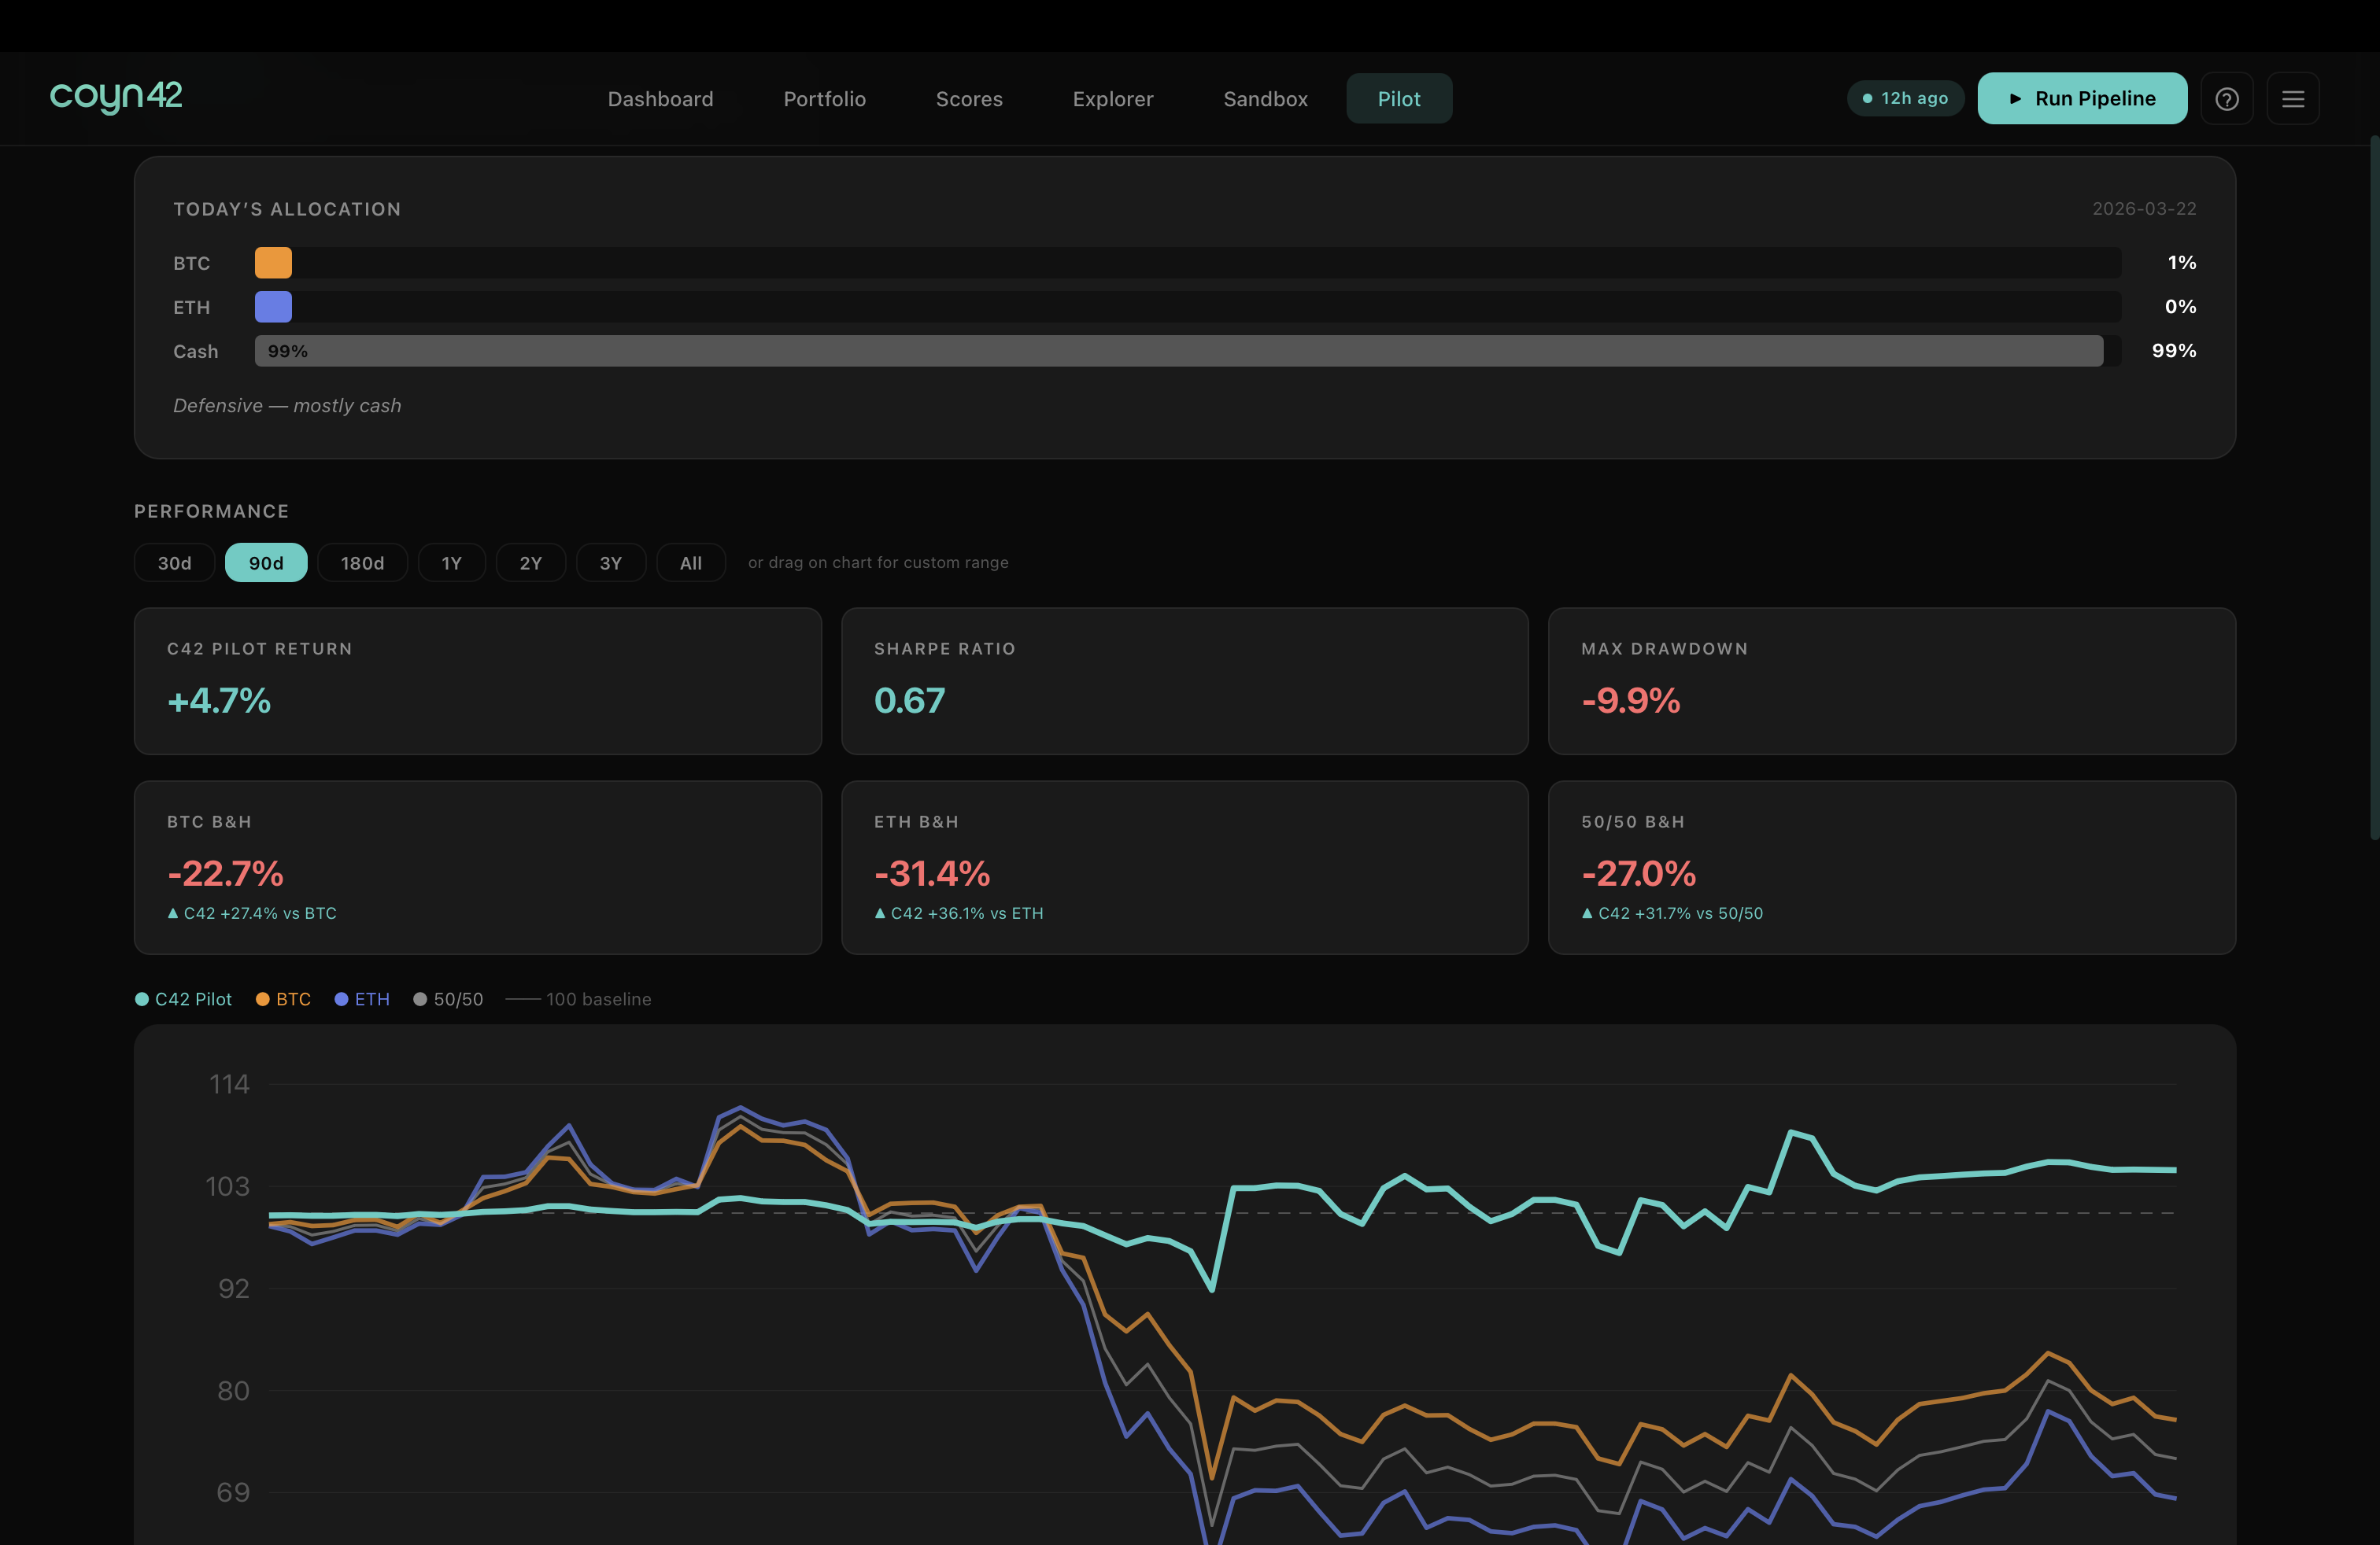The width and height of the screenshot is (2380, 1545).
Task: Click the Cash 99% allocation bar
Action: tap(1178, 351)
